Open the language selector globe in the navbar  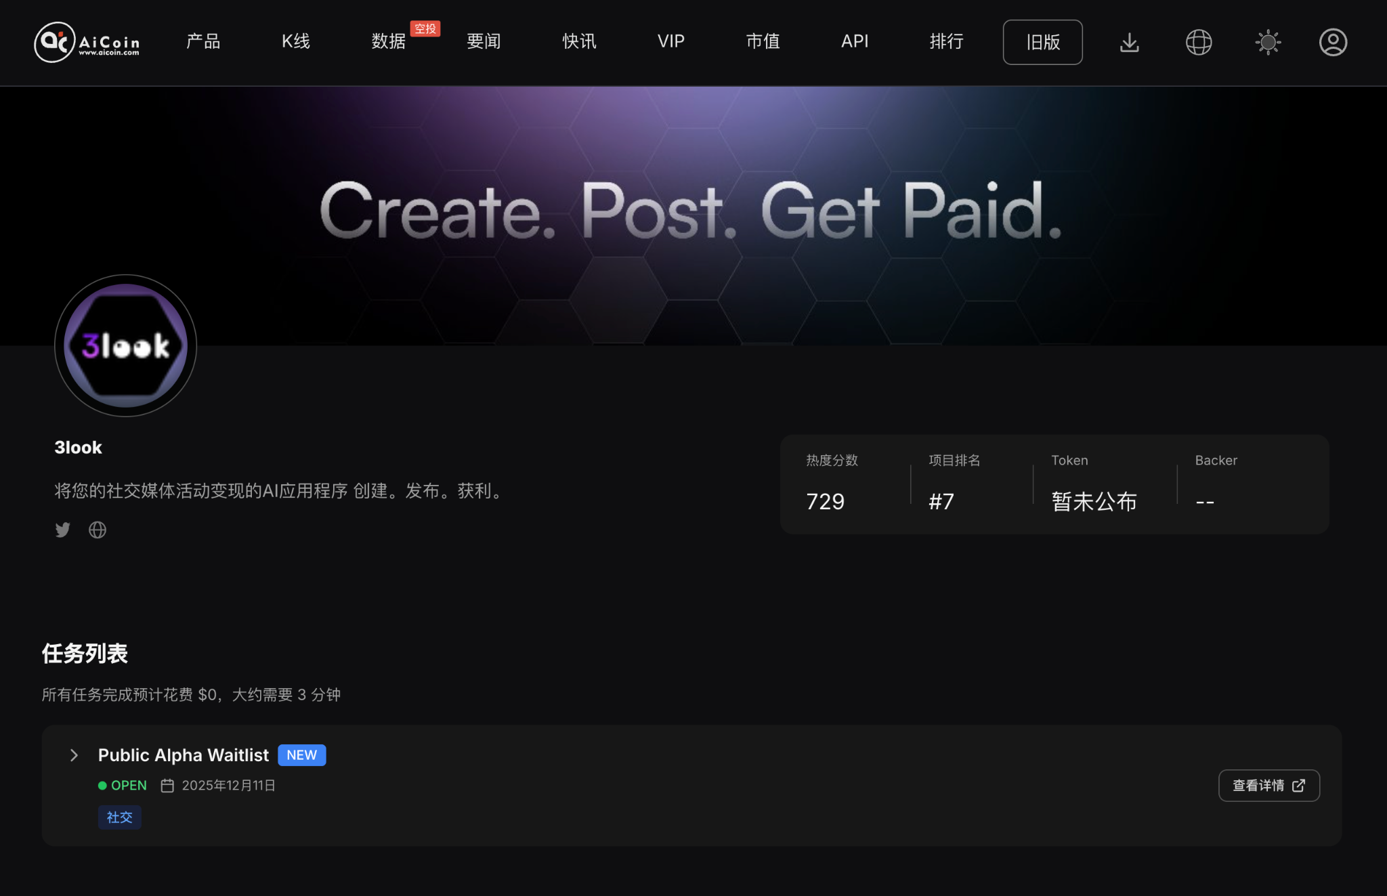click(x=1198, y=42)
